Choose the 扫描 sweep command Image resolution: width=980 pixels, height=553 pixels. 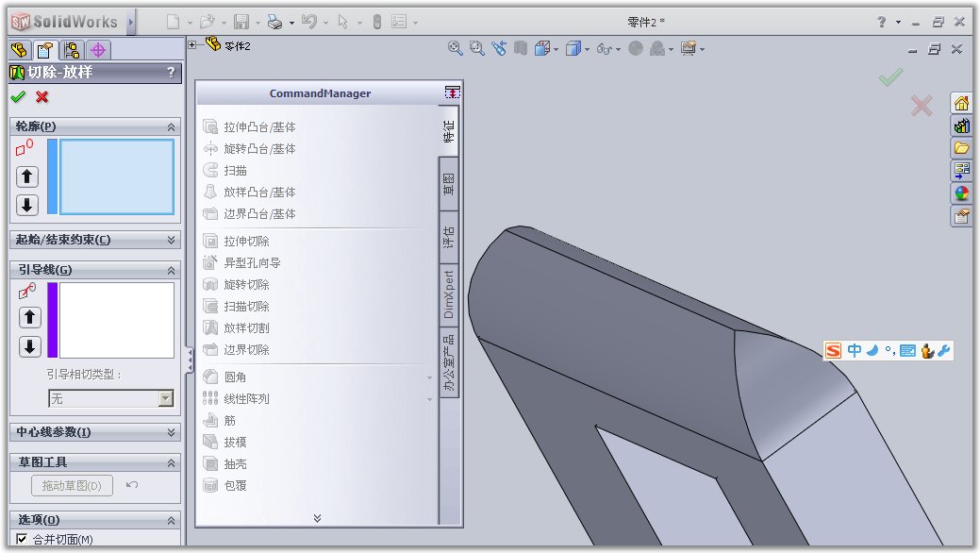pos(225,170)
